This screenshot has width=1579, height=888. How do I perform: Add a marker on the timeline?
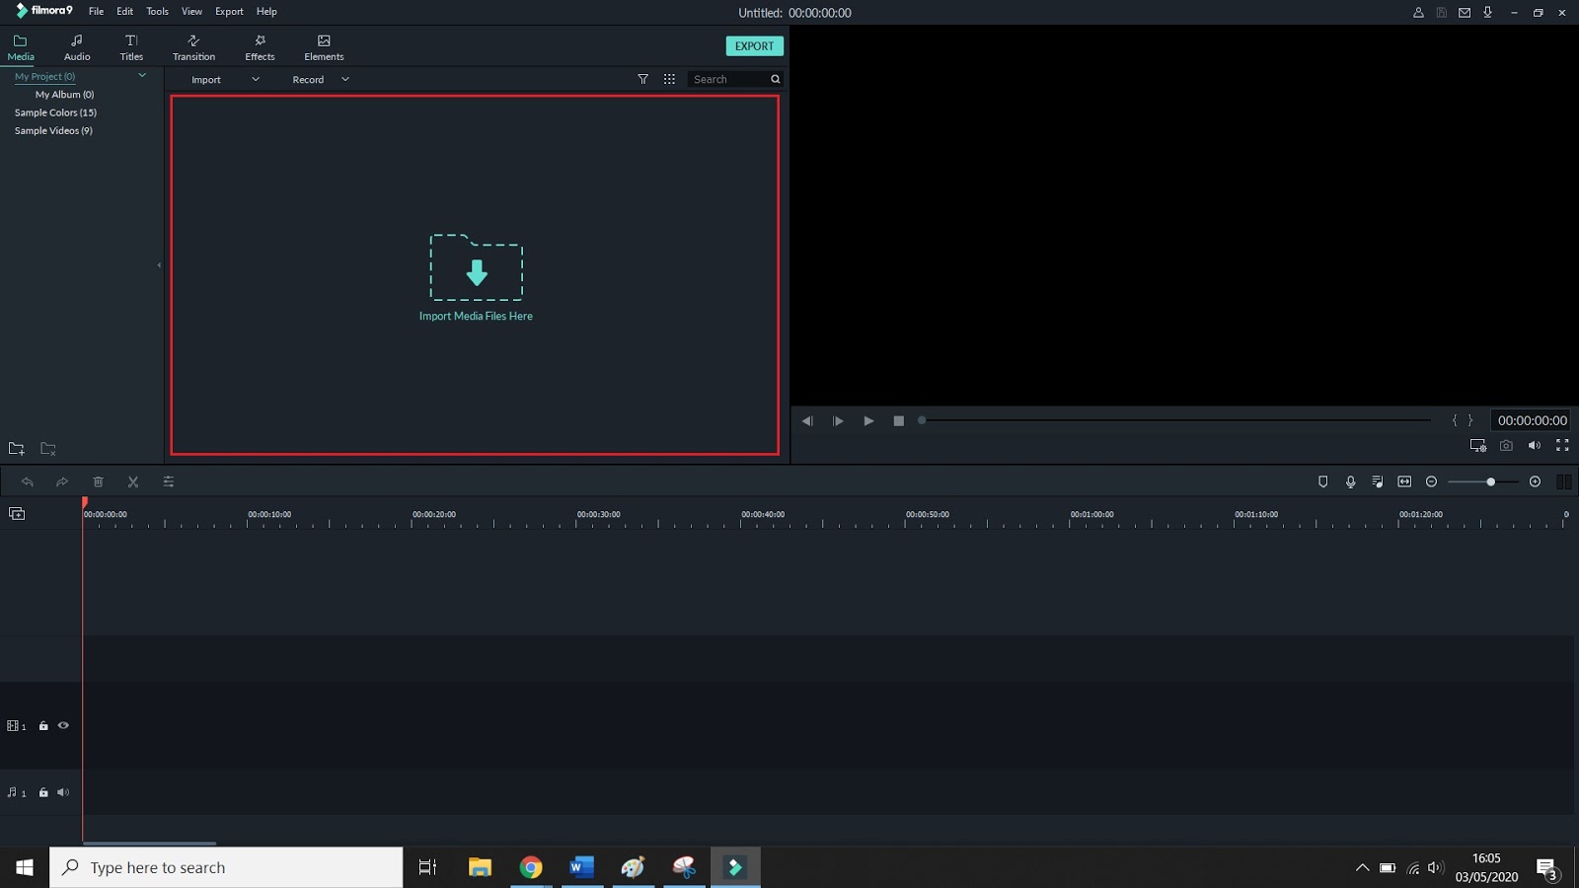[x=1322, y=481]
